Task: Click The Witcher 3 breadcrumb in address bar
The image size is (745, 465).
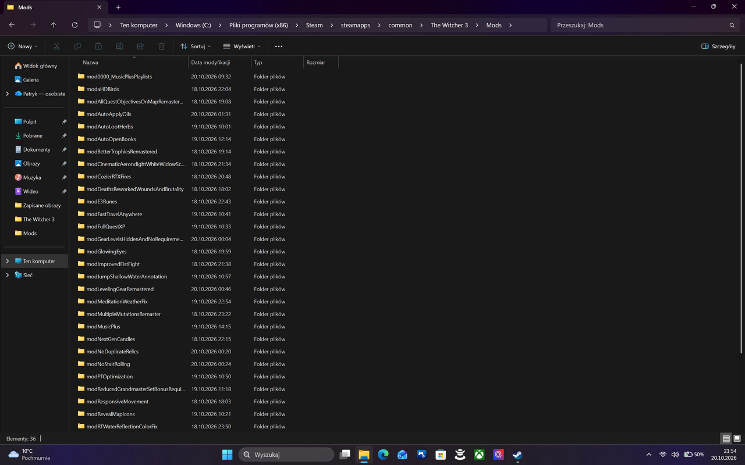Action: point(449,26)
